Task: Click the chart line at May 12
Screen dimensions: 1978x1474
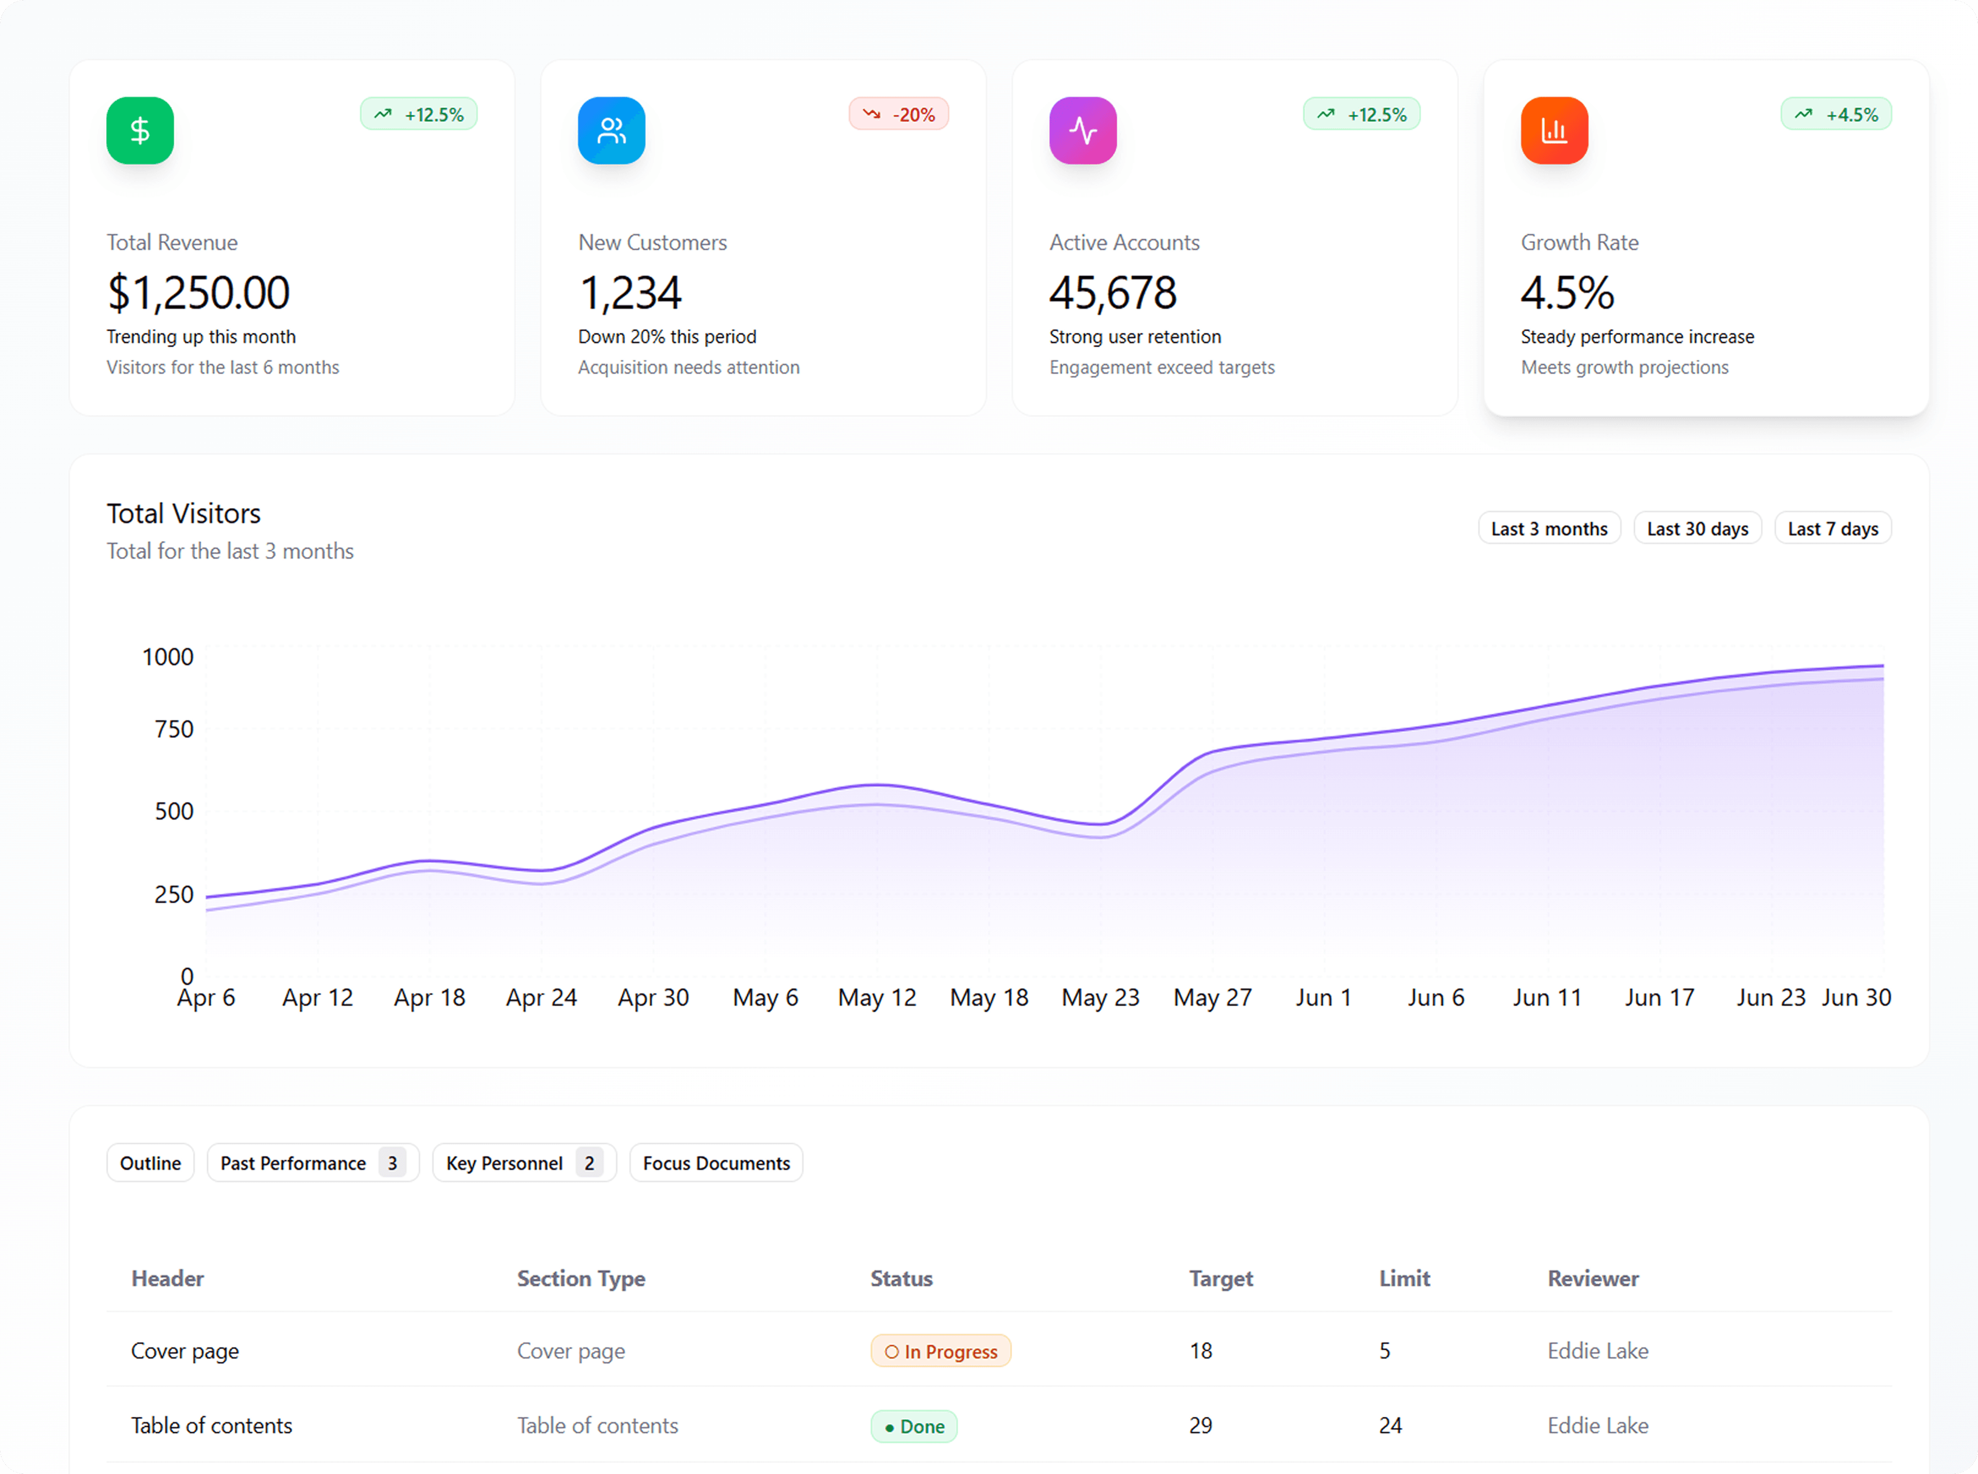Action: 877,785
